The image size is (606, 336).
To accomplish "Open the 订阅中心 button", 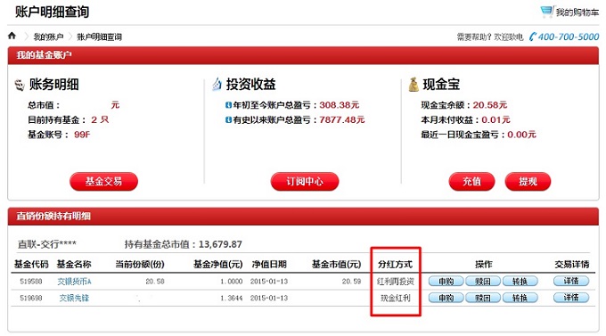I will point(305,181).
